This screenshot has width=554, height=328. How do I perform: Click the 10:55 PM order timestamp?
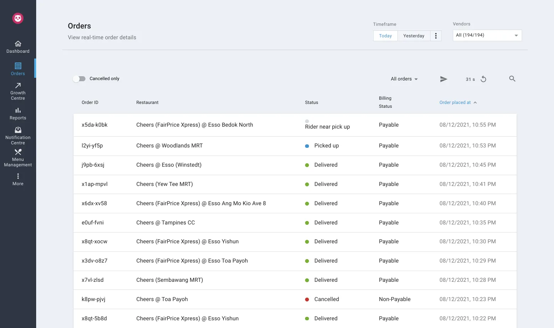point(467,125)
